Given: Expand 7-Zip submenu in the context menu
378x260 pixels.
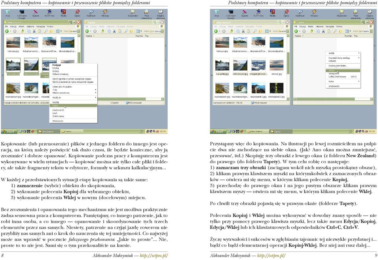Looking at the screenshot, I should [73, 90].
